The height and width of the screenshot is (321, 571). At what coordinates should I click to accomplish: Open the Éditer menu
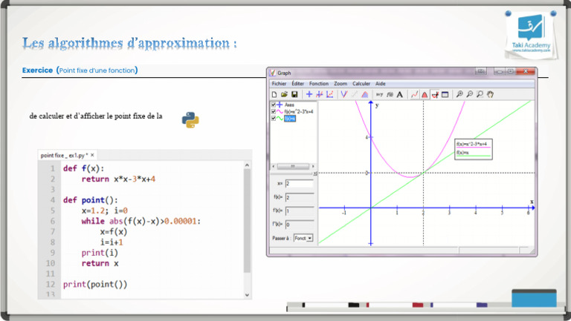(x=297, y=84)
